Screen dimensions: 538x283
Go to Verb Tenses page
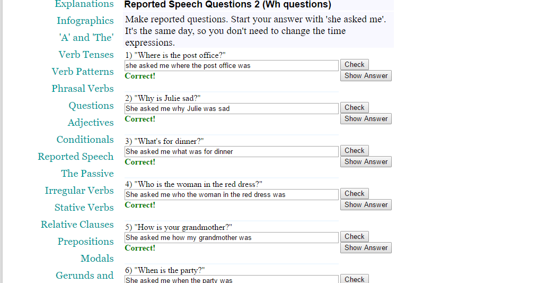(86, 55)
